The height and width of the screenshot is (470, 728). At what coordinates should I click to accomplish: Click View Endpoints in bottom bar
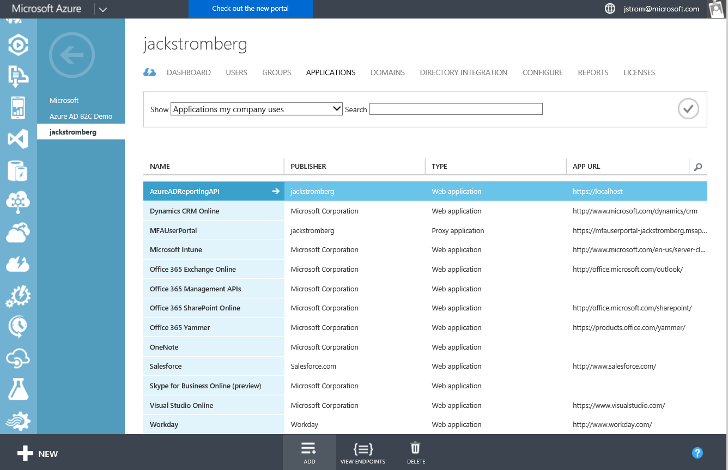click(x=363, y=453)
